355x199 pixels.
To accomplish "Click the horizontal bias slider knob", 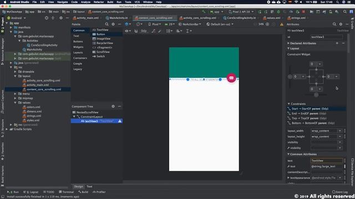I will point(316,95).
